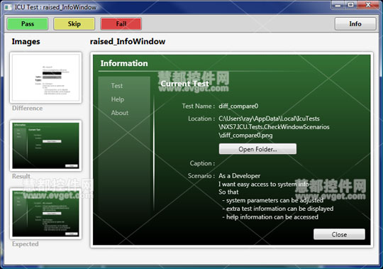The height and width of the screenshot is (269, 383).
Task: Open the Help section in Information sidebar
Action: point(118,99)
